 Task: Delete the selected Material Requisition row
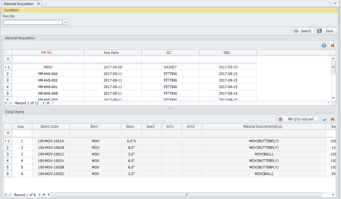click(333, 45)
